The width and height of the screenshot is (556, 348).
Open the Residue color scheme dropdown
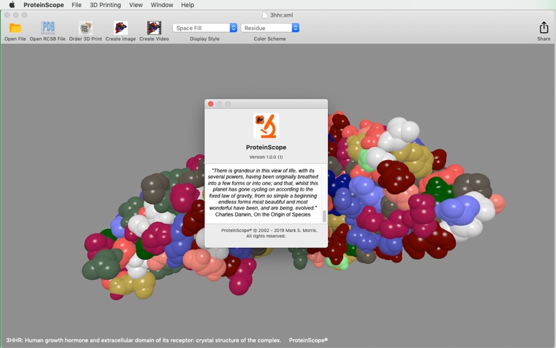click(x=270, y=28)
